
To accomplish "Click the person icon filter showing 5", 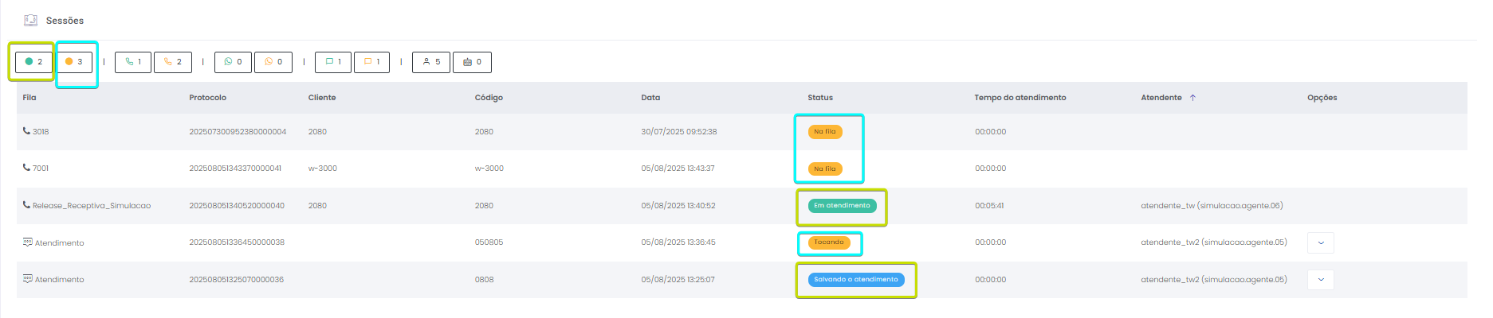I will pos(431,62).
